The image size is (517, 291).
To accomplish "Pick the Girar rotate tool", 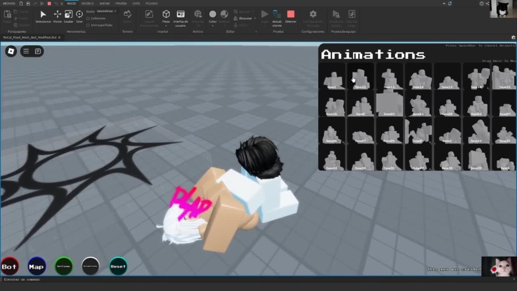I will coord(80,16).
